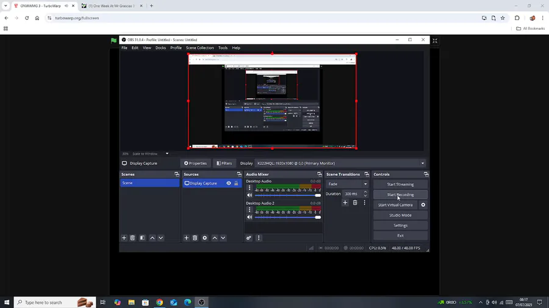Open the Help menu in OBS
549x308 pixels.
236,48
